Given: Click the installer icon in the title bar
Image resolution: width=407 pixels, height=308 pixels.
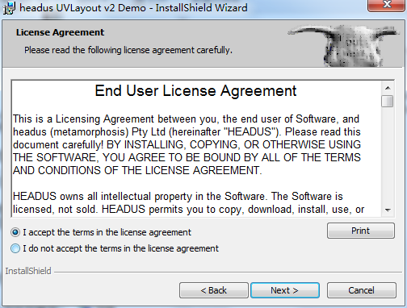Looking at the screenshot, I should [x=9, y=8].
